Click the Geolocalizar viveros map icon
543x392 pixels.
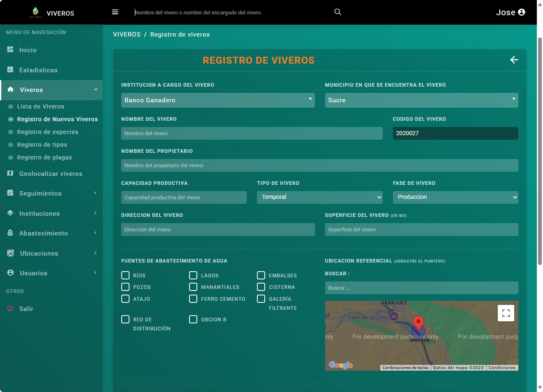click(10, 173)
